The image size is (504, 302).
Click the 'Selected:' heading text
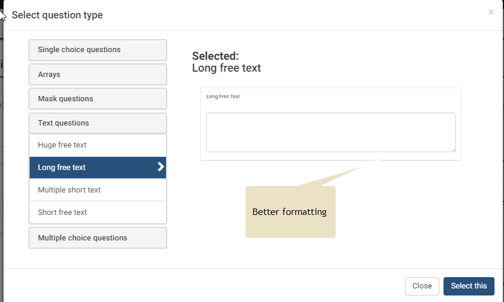coord(215,56)
